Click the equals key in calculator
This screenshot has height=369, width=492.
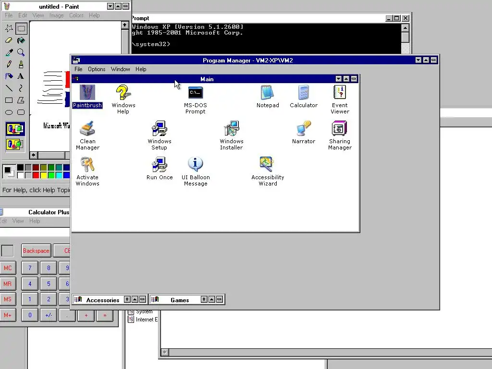click(105, 315)
